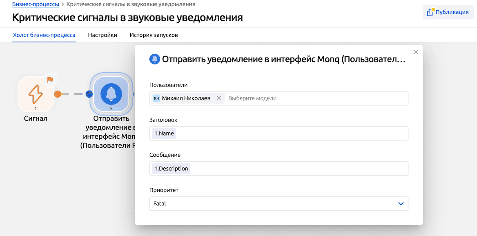The image size is (477, 236).
Task: Click the plus on the bell node's edge
Action: (x=133, y=94)
